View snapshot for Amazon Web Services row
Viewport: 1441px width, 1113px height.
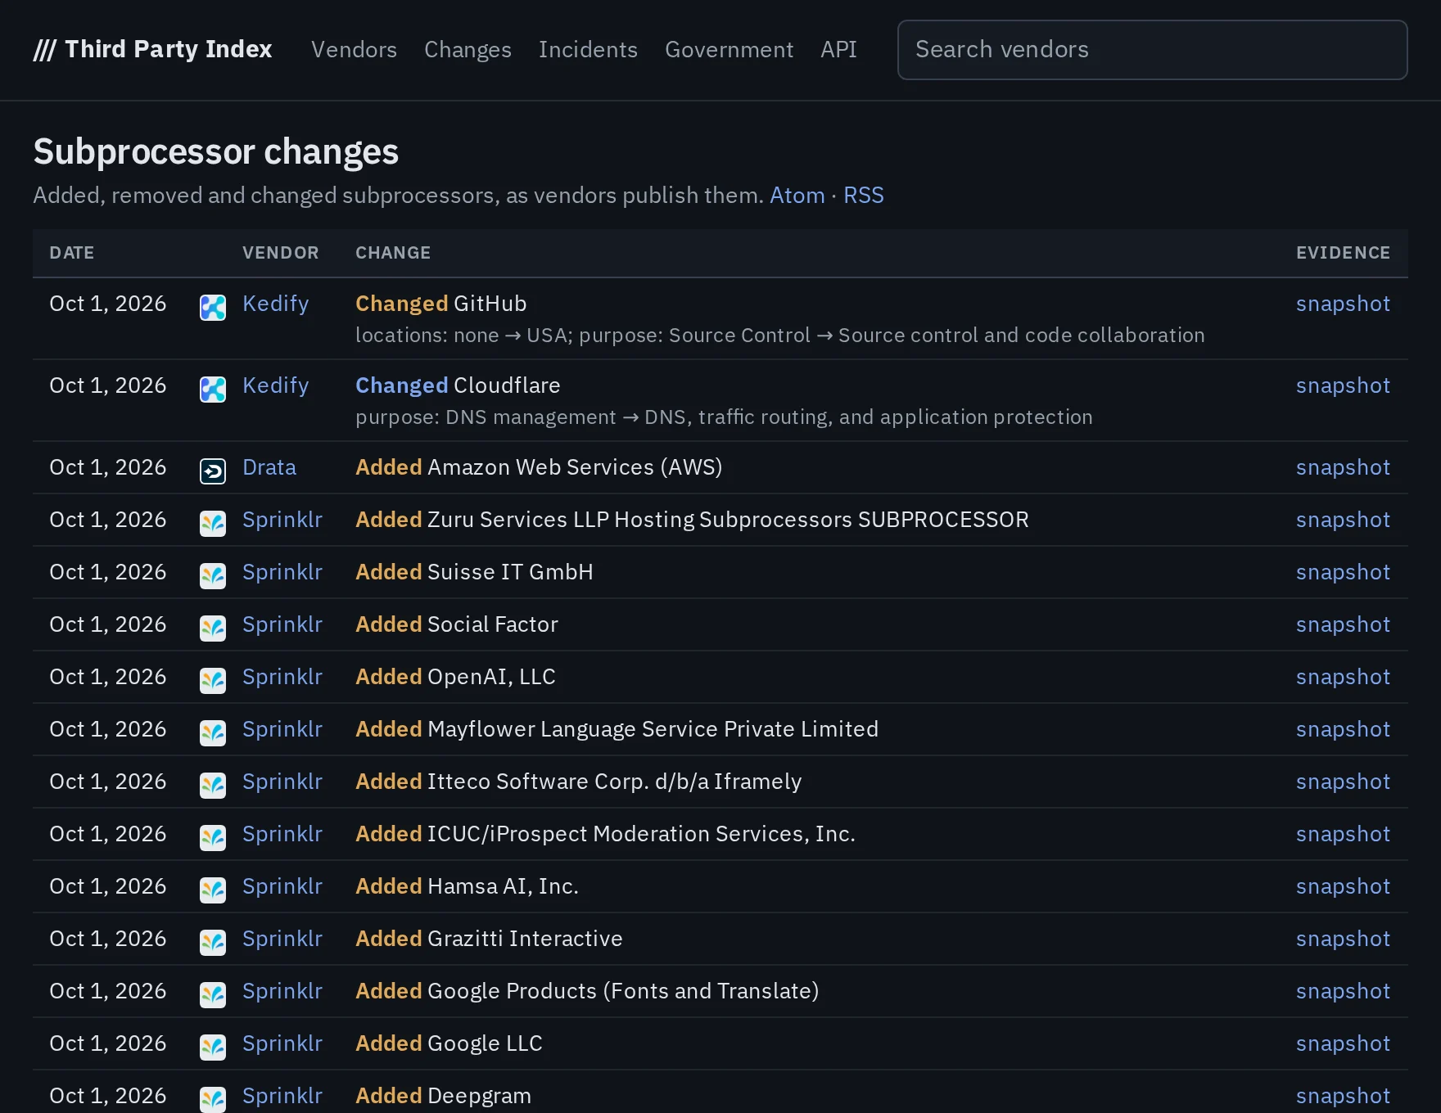click(1343, 467)
